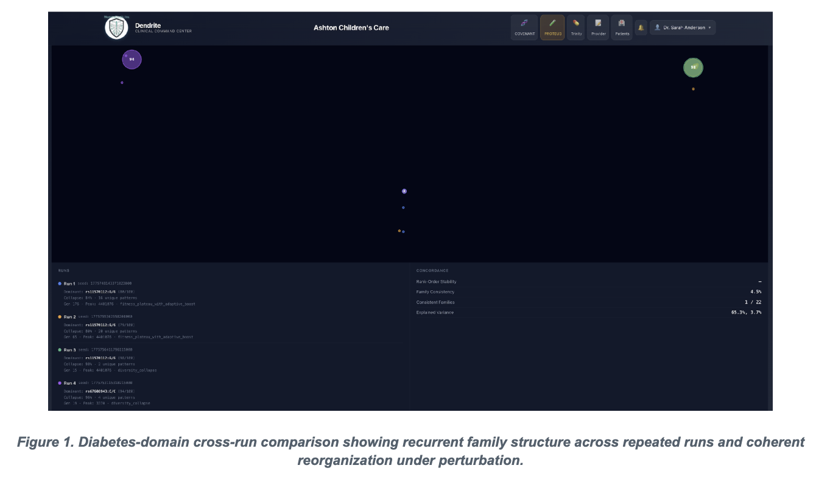816x482 pixels.
Task: Click the user avatar icon beside Dr. Sarah Anderson
Action: coord(657,27)
